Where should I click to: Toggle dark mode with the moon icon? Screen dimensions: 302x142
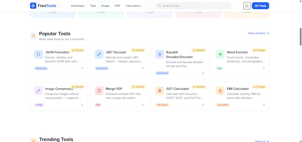[x=247, y=6]
